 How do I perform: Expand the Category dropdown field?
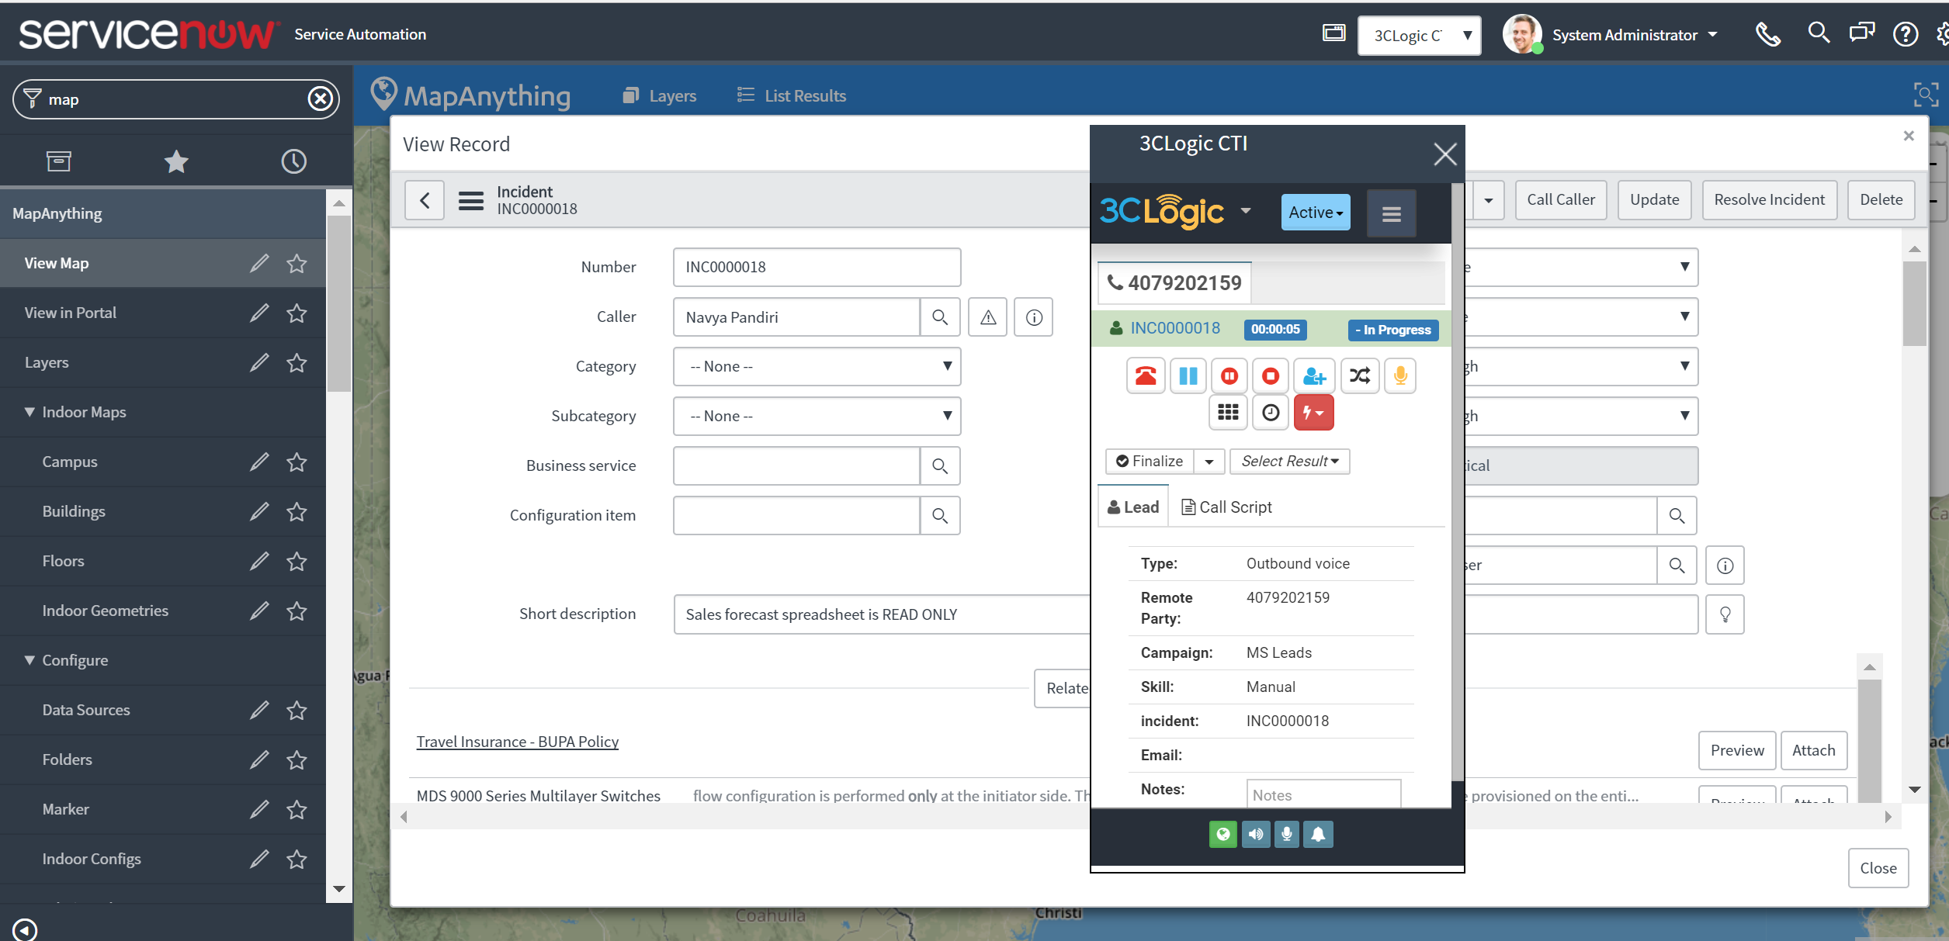click(x=817, y=367)
